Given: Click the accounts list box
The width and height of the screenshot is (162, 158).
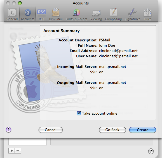Looking at the screenshot, I should 27,142.
